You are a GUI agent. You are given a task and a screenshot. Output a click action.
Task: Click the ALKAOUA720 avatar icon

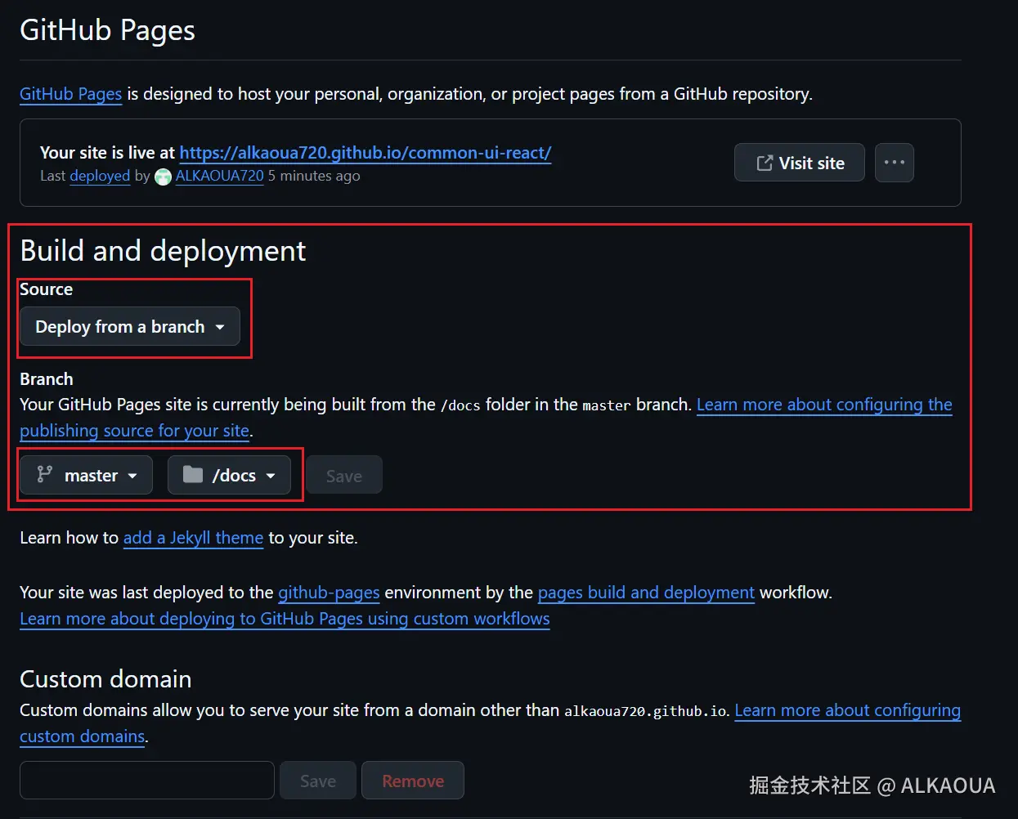163,177
